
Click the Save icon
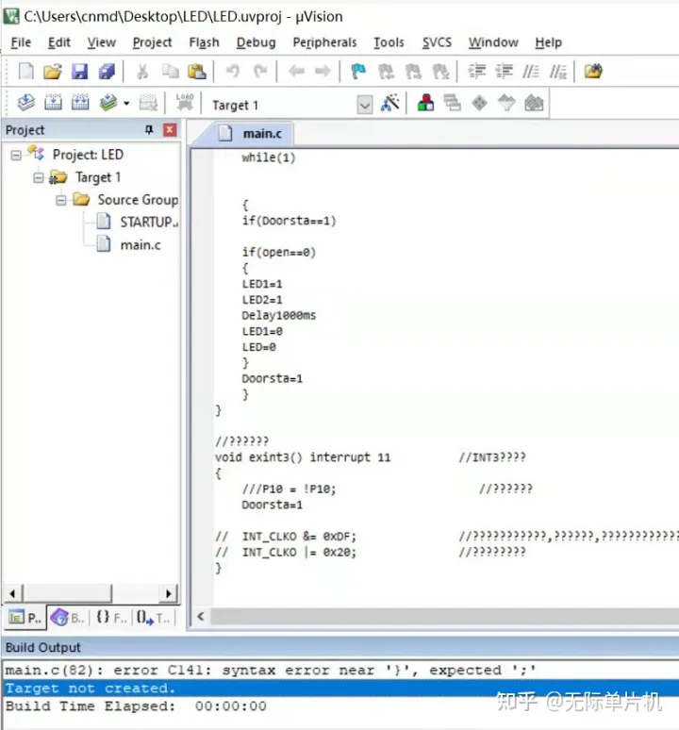tap(79, 72)
